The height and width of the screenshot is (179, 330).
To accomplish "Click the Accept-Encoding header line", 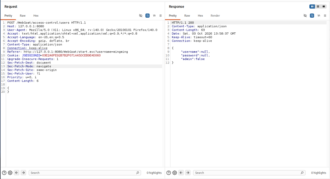I will [x=38, y=41].
